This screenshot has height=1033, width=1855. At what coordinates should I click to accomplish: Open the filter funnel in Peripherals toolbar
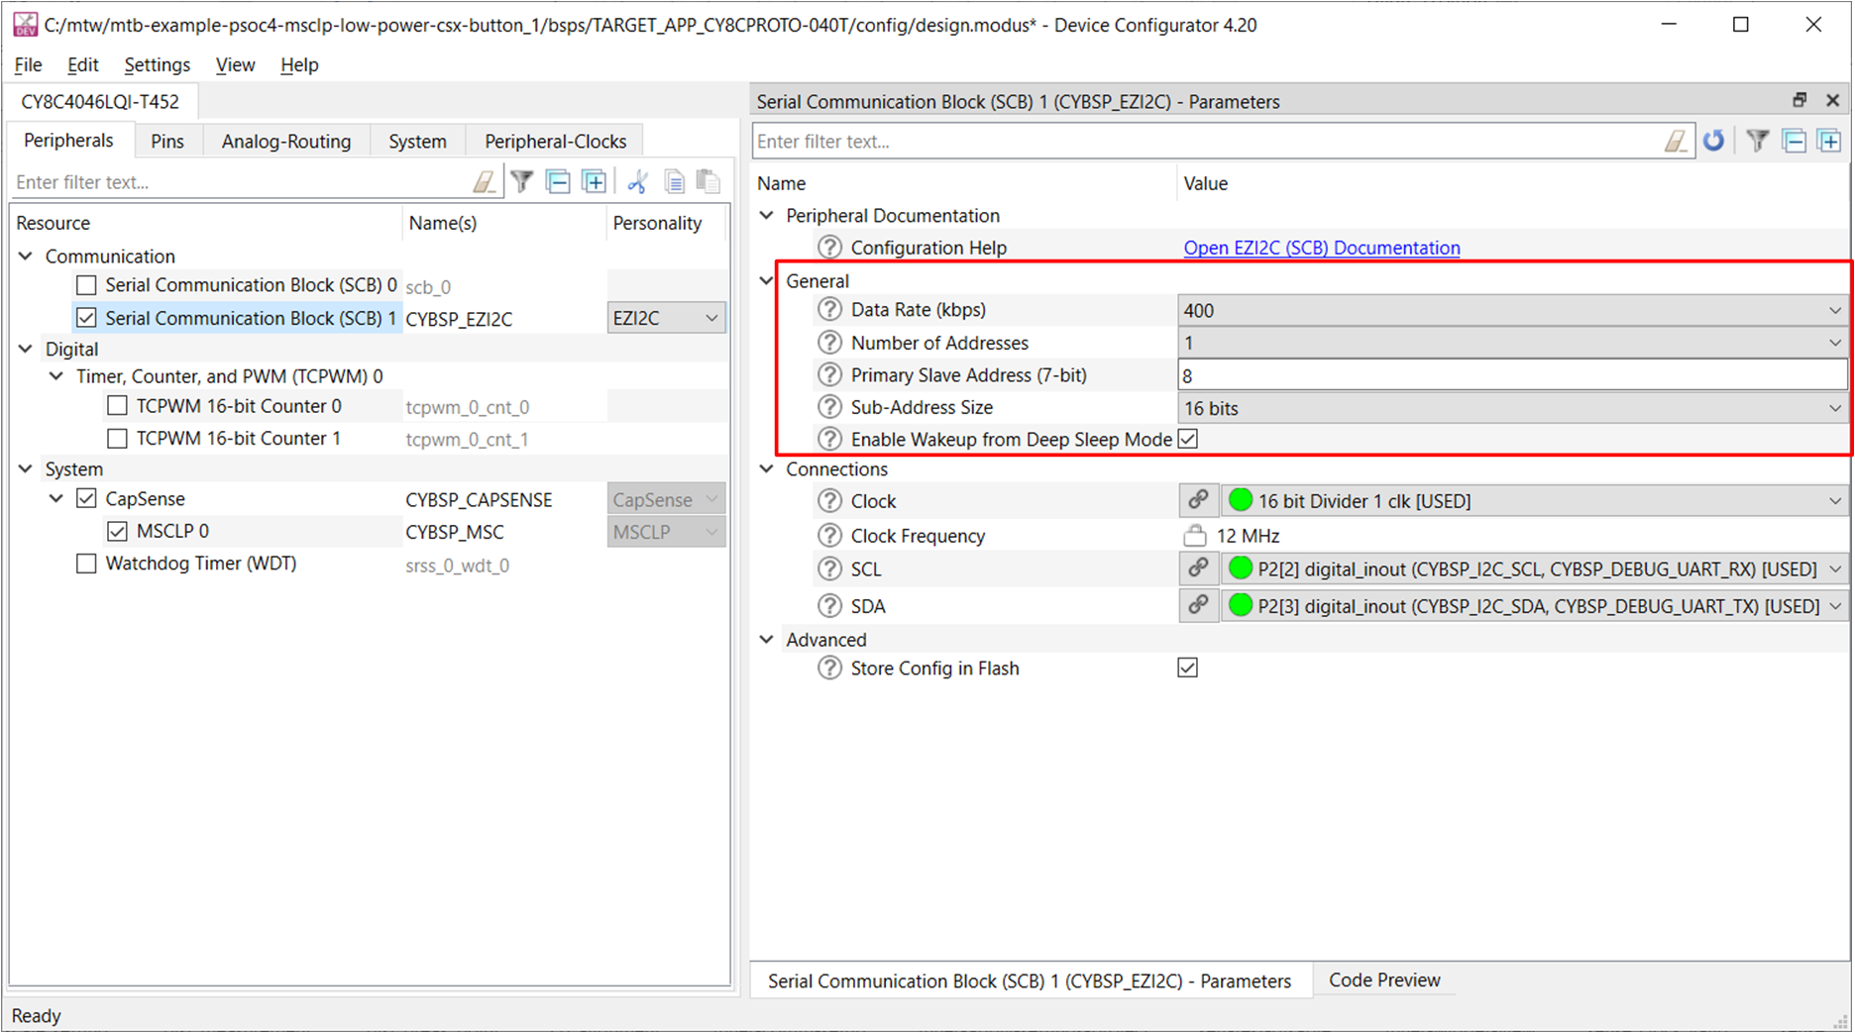click(x=522, y=181)
